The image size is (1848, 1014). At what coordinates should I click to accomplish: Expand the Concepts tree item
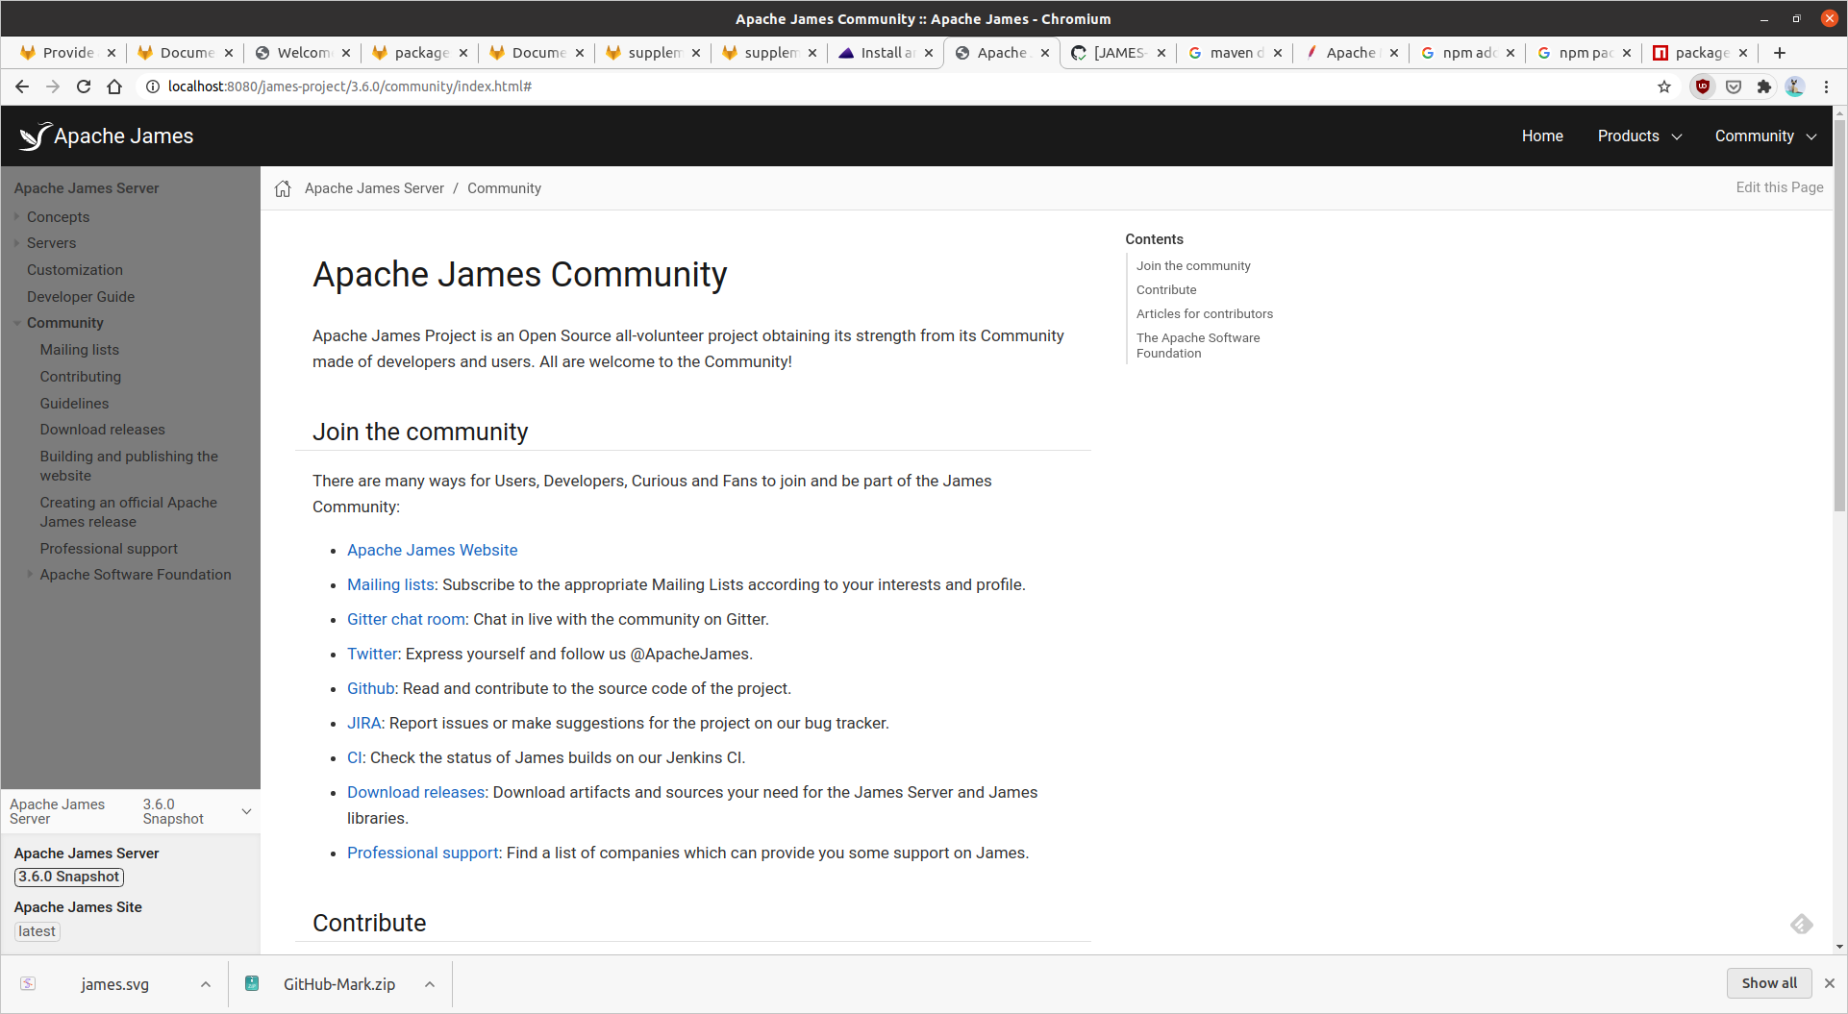point(17,217)
